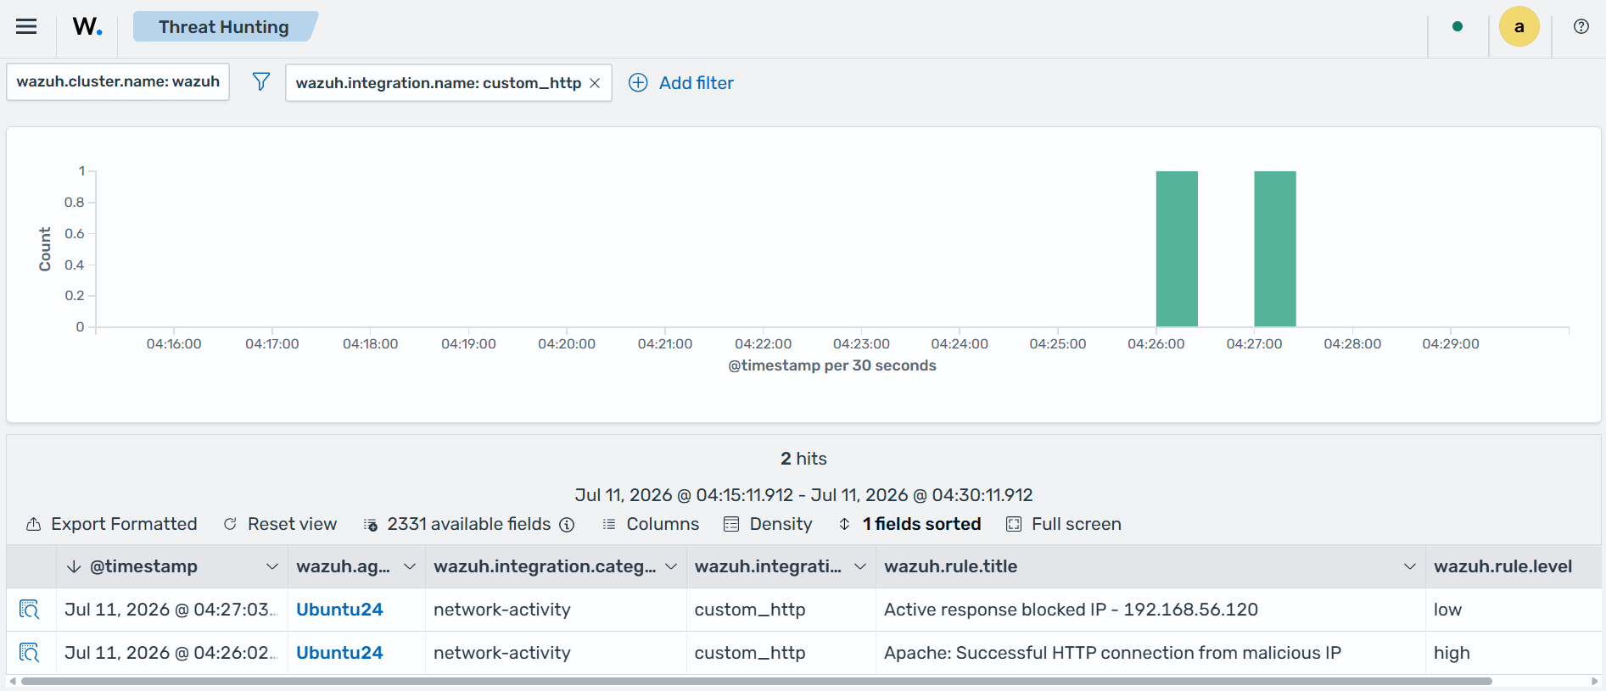Open the hamburger navigation menu

(x=26, y=26)
